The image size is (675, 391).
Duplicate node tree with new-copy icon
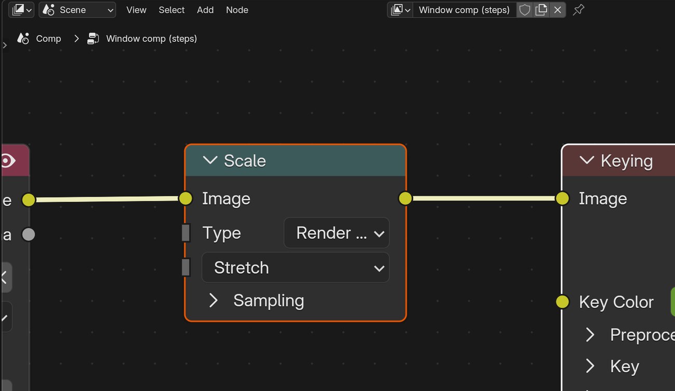(541, 10)
